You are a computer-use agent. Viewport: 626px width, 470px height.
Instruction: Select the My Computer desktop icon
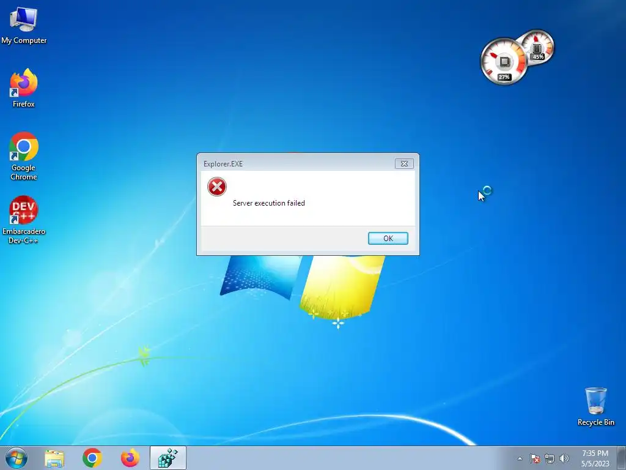click(24, 26)
